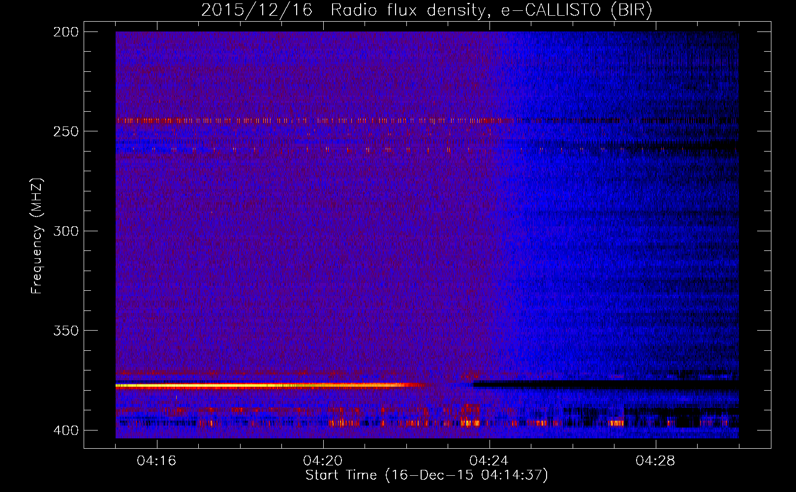Click the 04:24 time tick label
Viewport: 796px width, 492px height.
[489, 461]
